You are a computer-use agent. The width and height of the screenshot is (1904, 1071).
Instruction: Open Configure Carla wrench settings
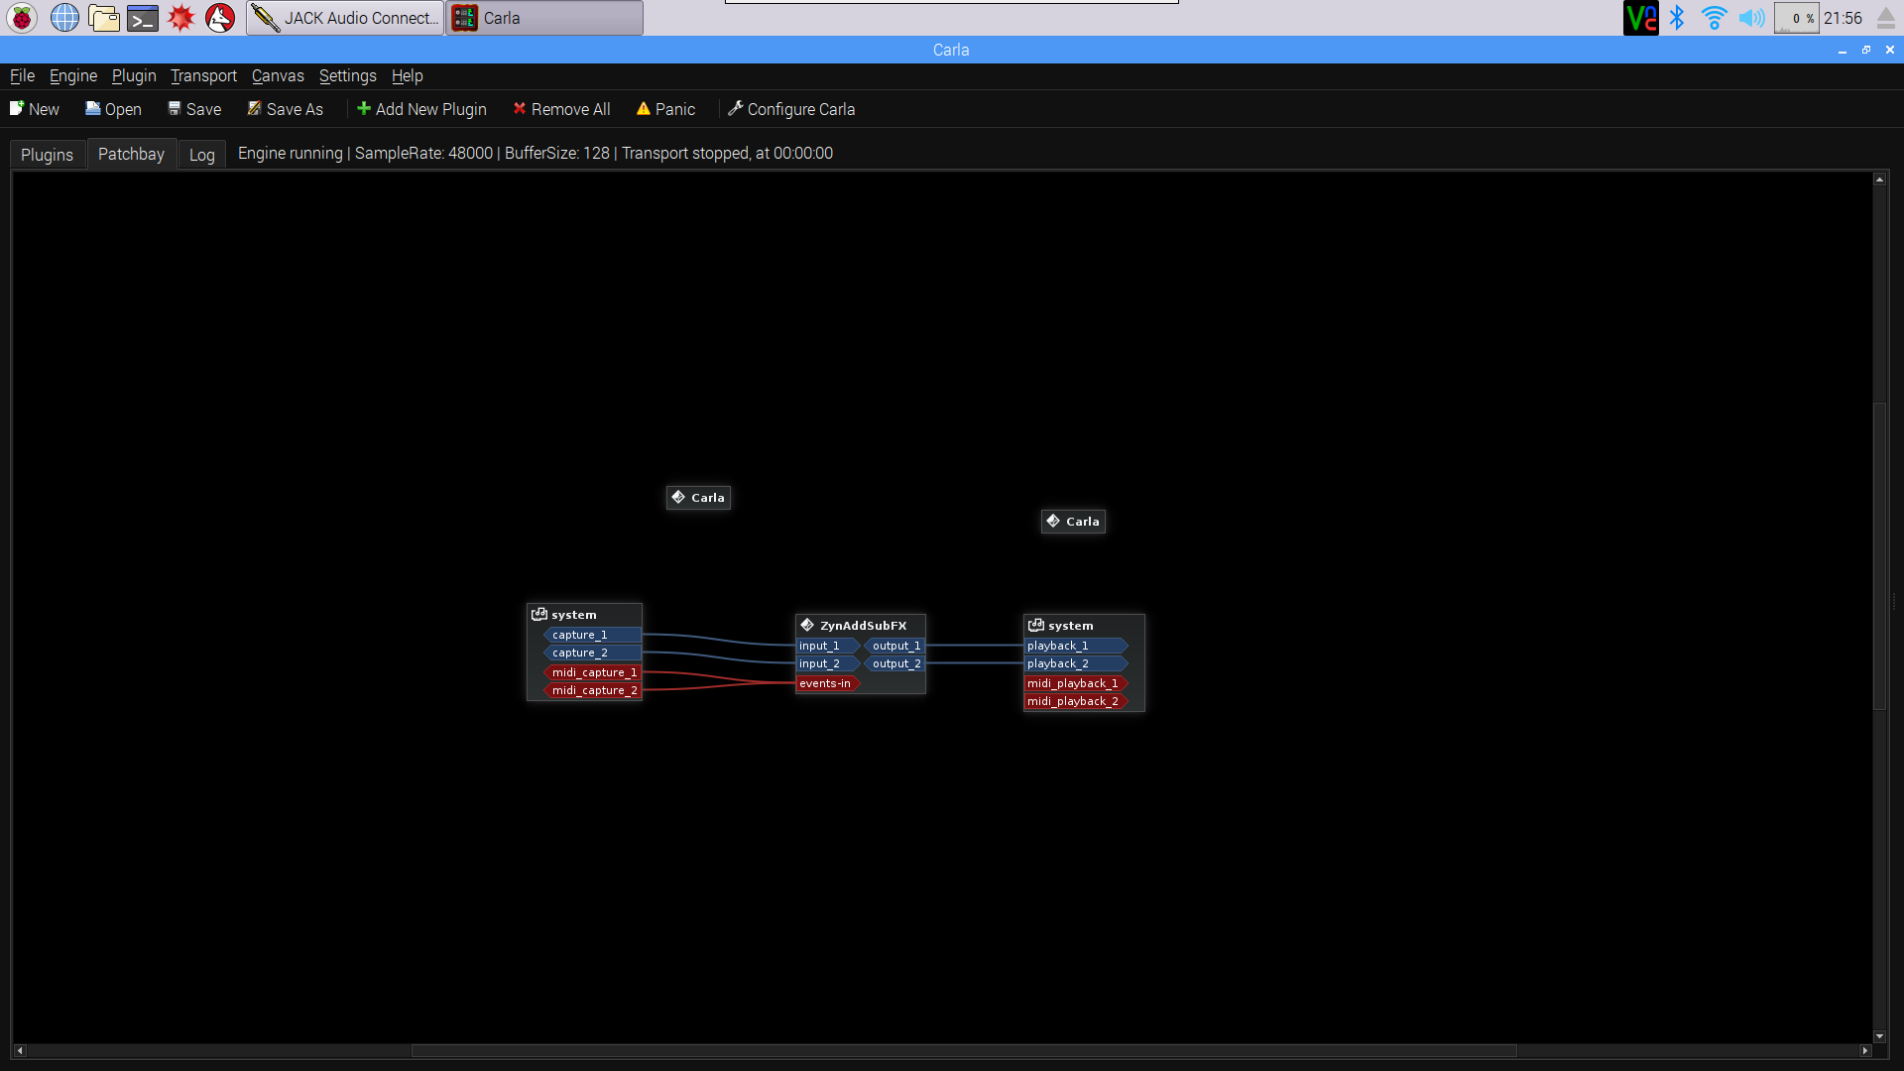(x=791, y=109)
